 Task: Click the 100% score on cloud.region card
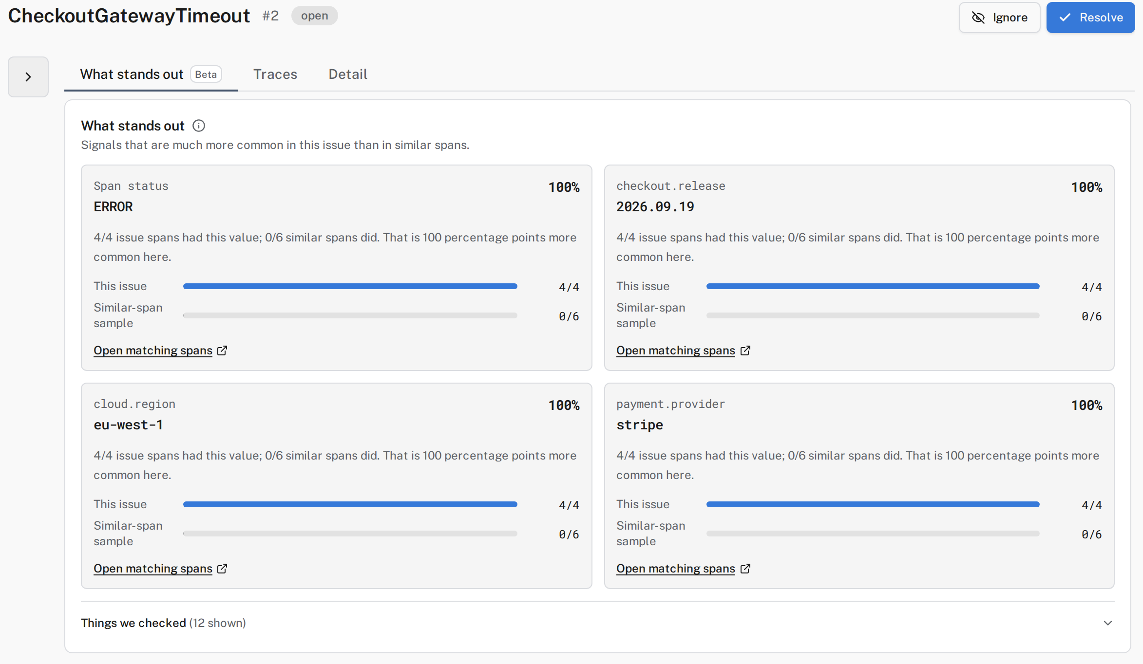[564, 406]
